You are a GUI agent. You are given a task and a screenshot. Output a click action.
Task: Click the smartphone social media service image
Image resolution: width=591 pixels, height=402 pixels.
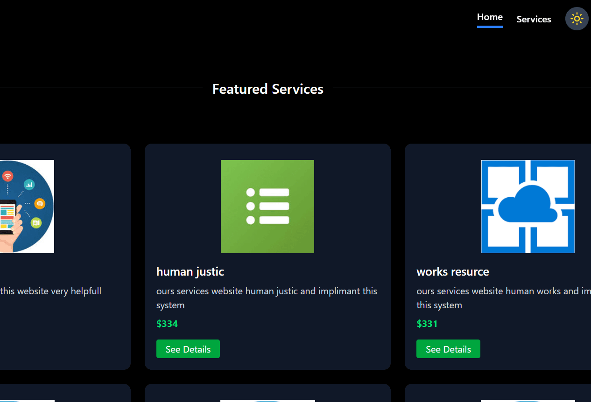(27, 207)
